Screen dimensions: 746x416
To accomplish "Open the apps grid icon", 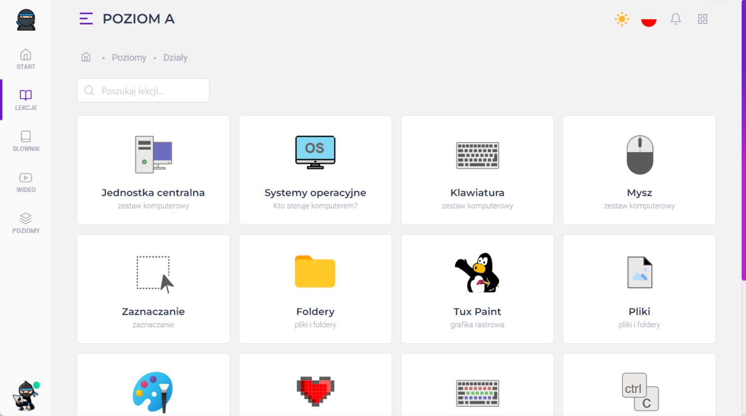I will coord(702,19).
